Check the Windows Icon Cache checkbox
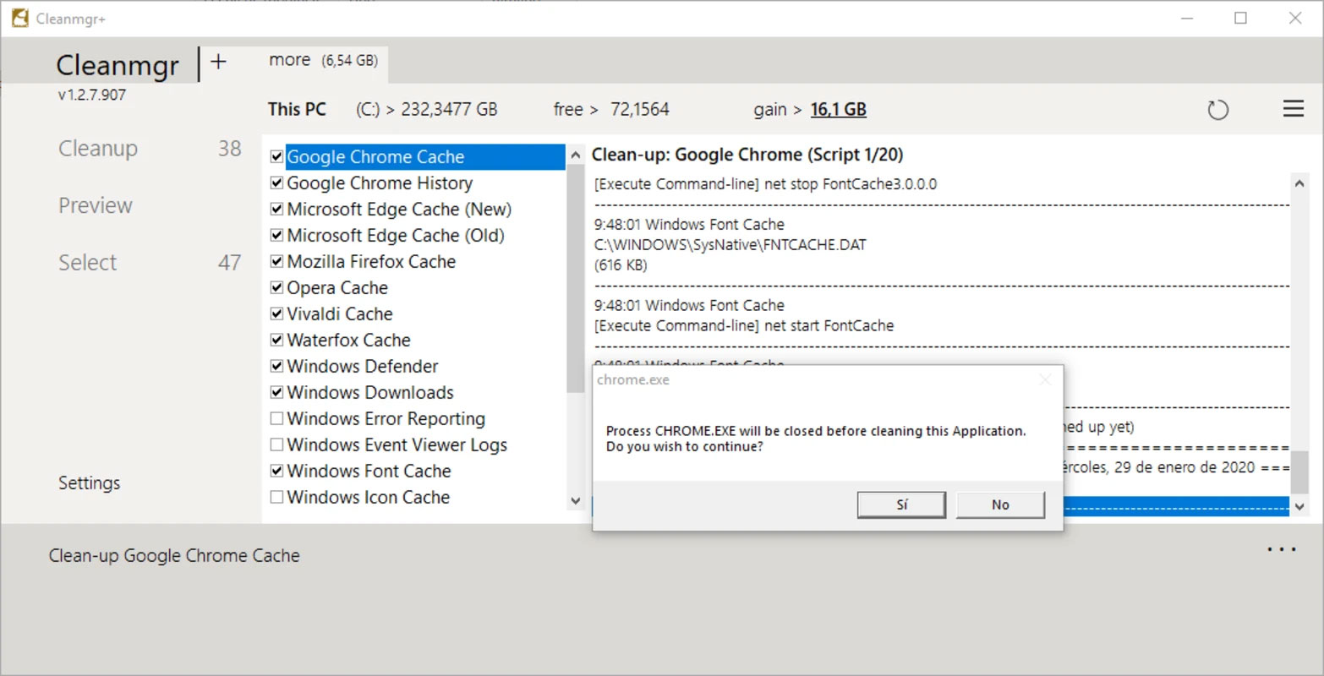This screenshot has height=676, width=1324. pos(276,498)
